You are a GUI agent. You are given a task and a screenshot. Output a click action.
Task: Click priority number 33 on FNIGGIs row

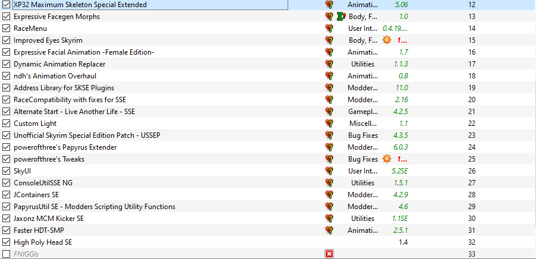click(472, 254)
